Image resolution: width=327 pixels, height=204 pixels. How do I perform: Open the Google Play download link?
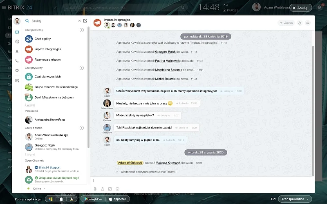tap(93, 199)
